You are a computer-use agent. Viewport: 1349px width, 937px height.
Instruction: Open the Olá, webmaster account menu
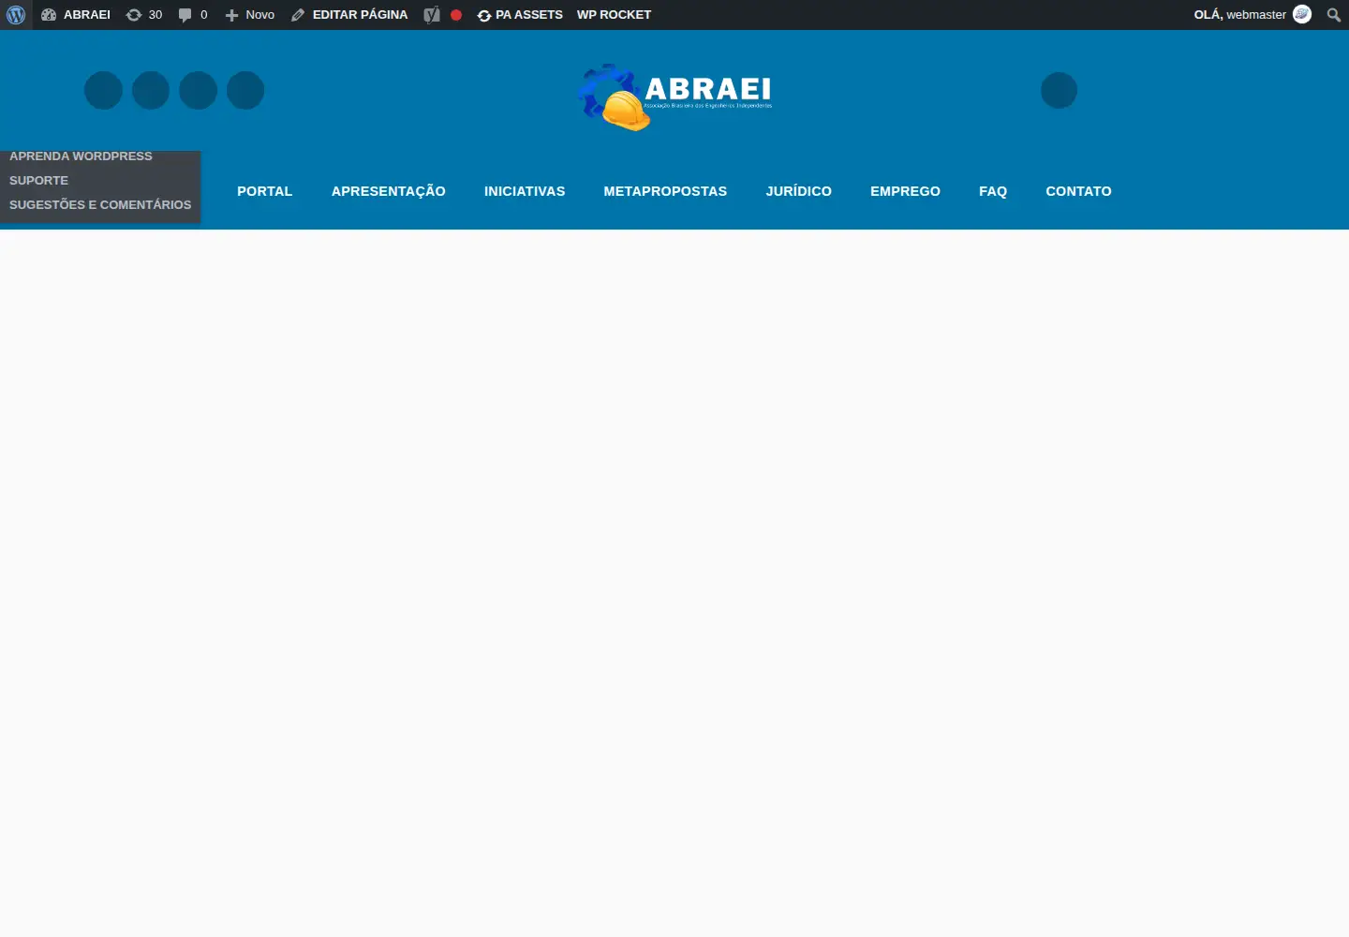click(1253, 15)
